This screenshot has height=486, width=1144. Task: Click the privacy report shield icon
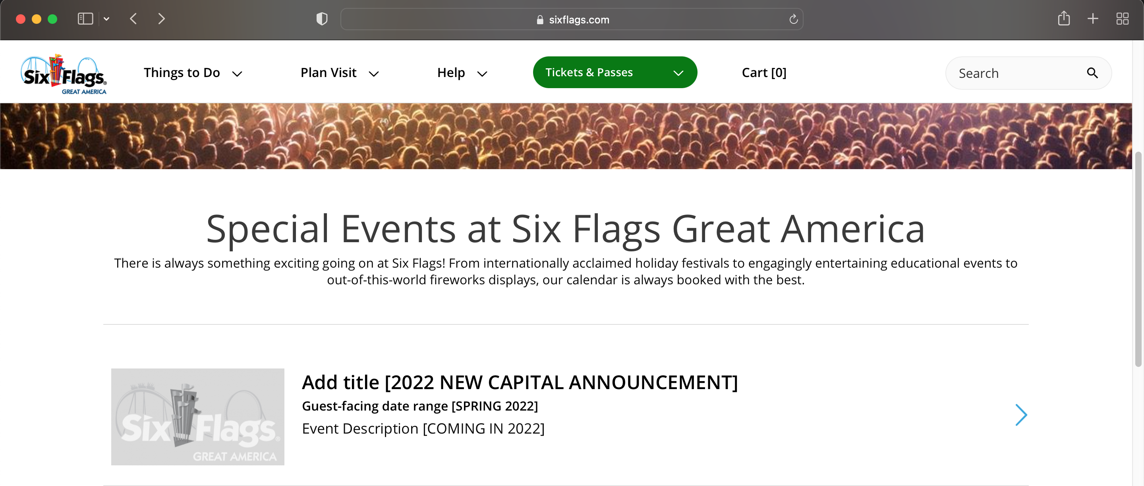[x=321, y=19]
